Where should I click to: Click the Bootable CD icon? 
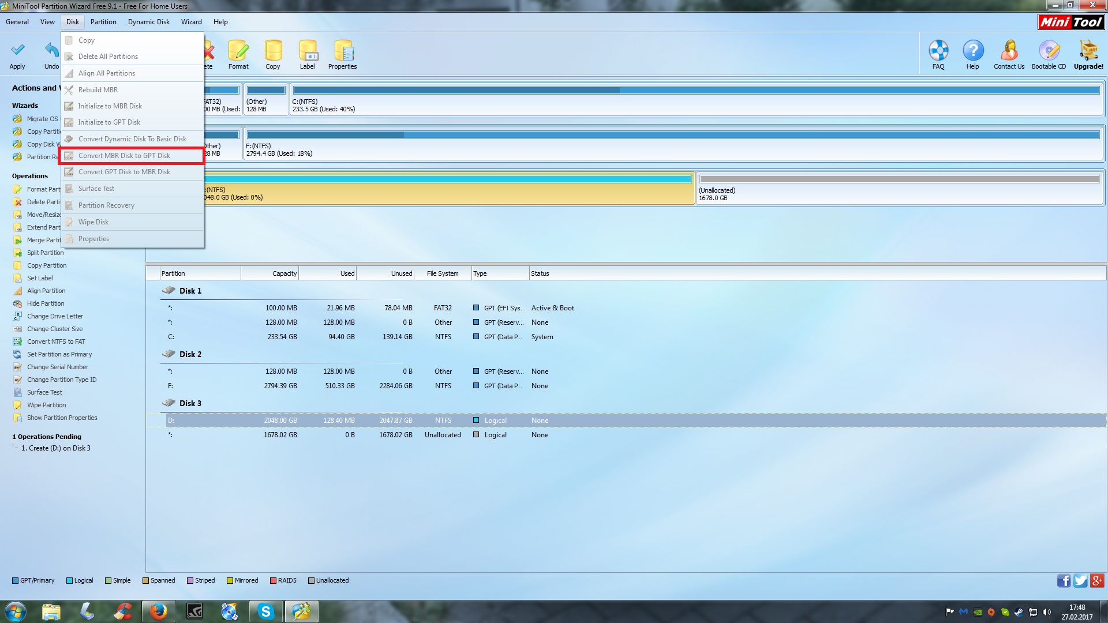pos(1049,51)
